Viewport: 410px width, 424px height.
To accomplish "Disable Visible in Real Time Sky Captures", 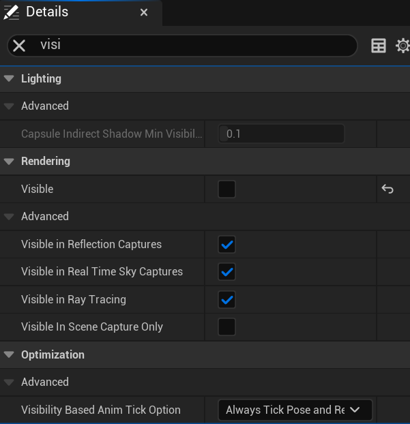I will (x=226, y=272).
